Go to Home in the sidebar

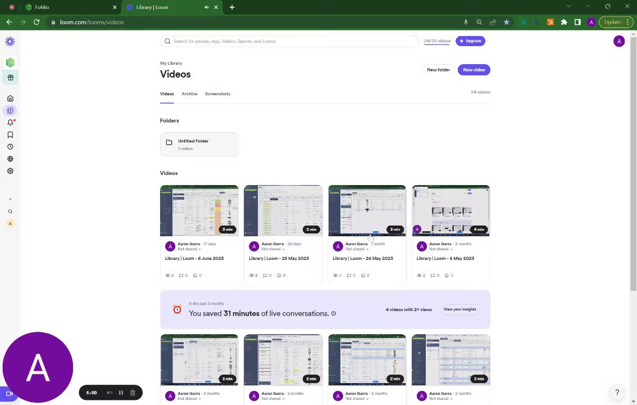pyautogui.click(x=10, y=98)
